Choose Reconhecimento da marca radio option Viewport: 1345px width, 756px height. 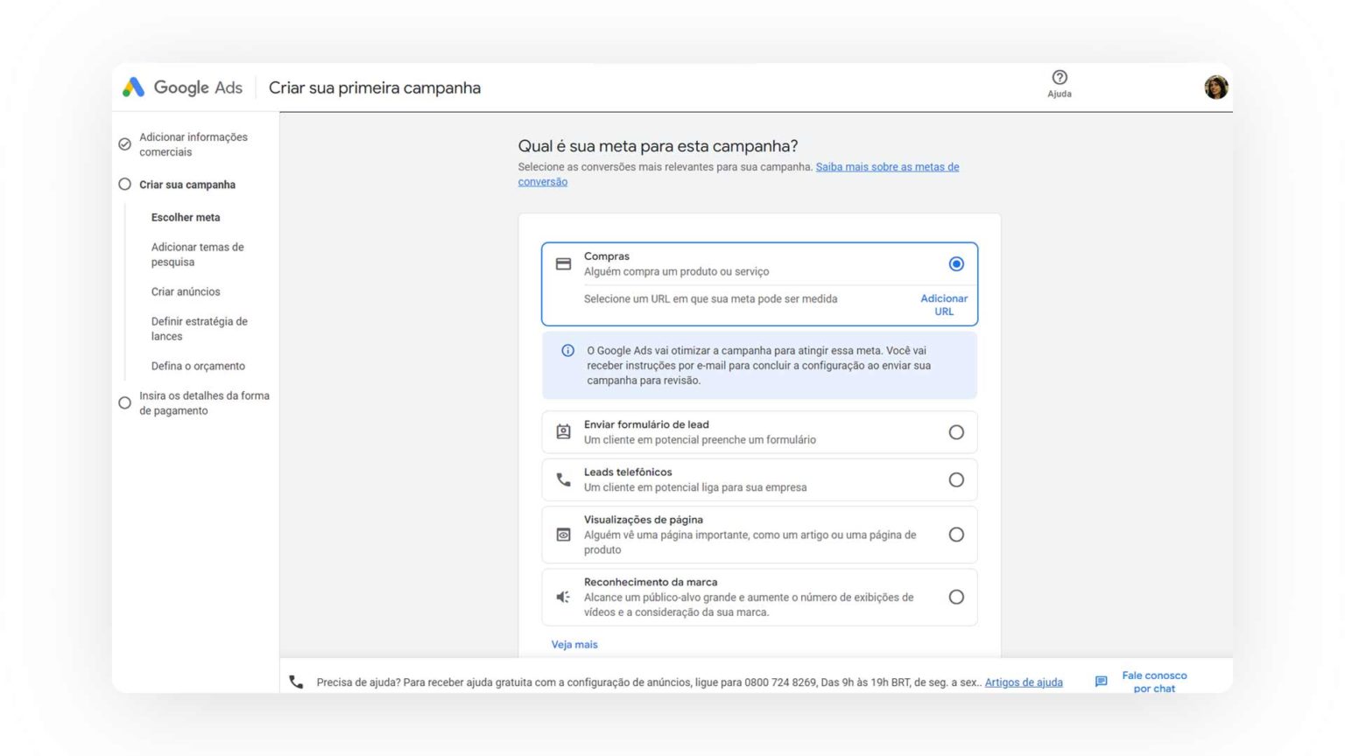(x=956, y=597)
